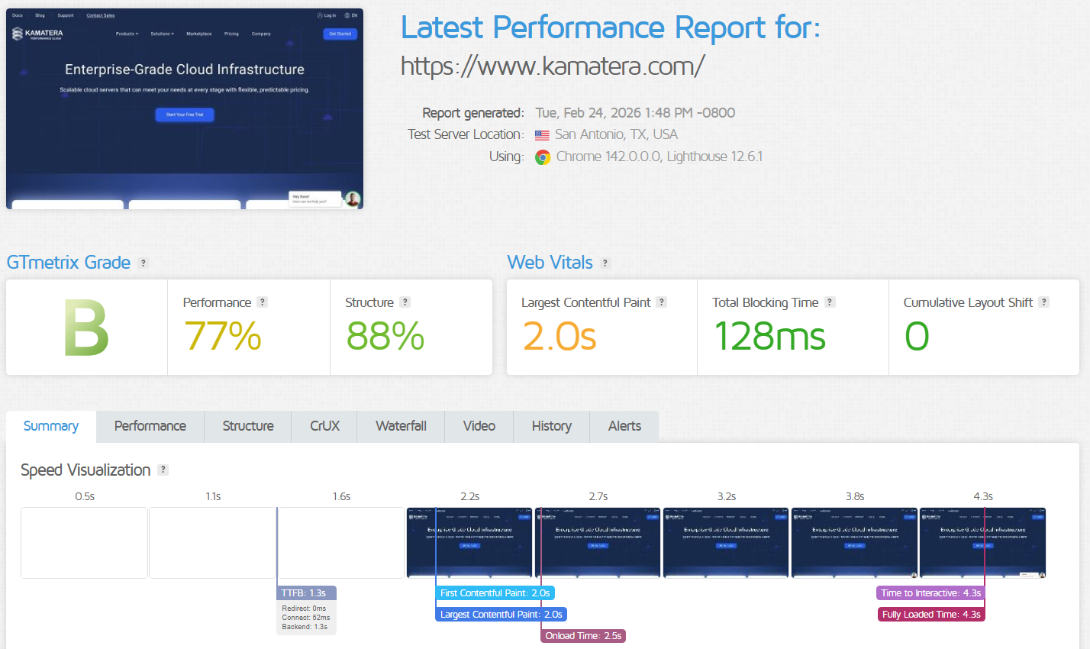Click San Antonio, TX, USA location text
1090x649 pixels.
[616, 134]
